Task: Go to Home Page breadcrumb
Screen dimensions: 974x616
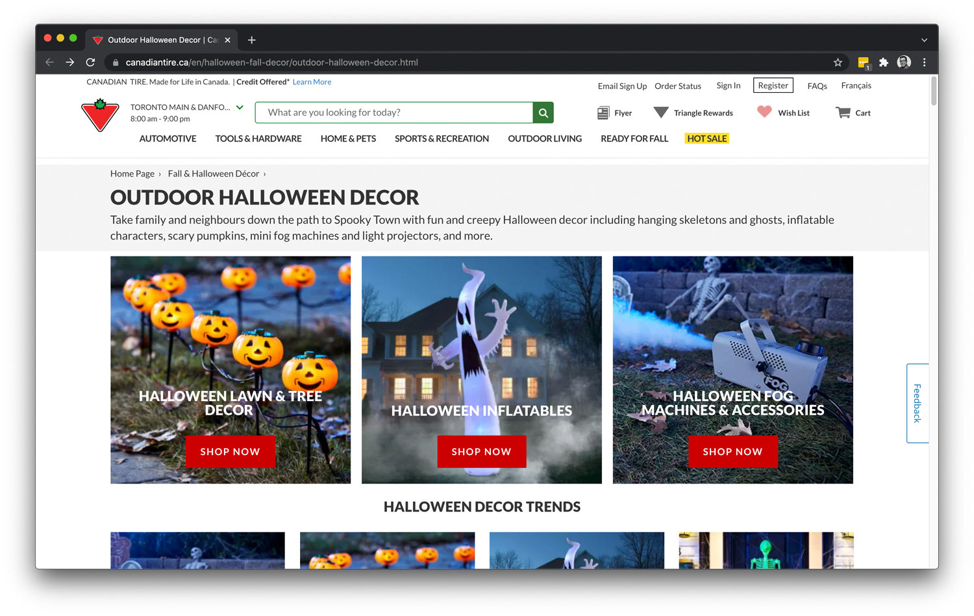Action: pyautogui.click(x=132, y=173)
